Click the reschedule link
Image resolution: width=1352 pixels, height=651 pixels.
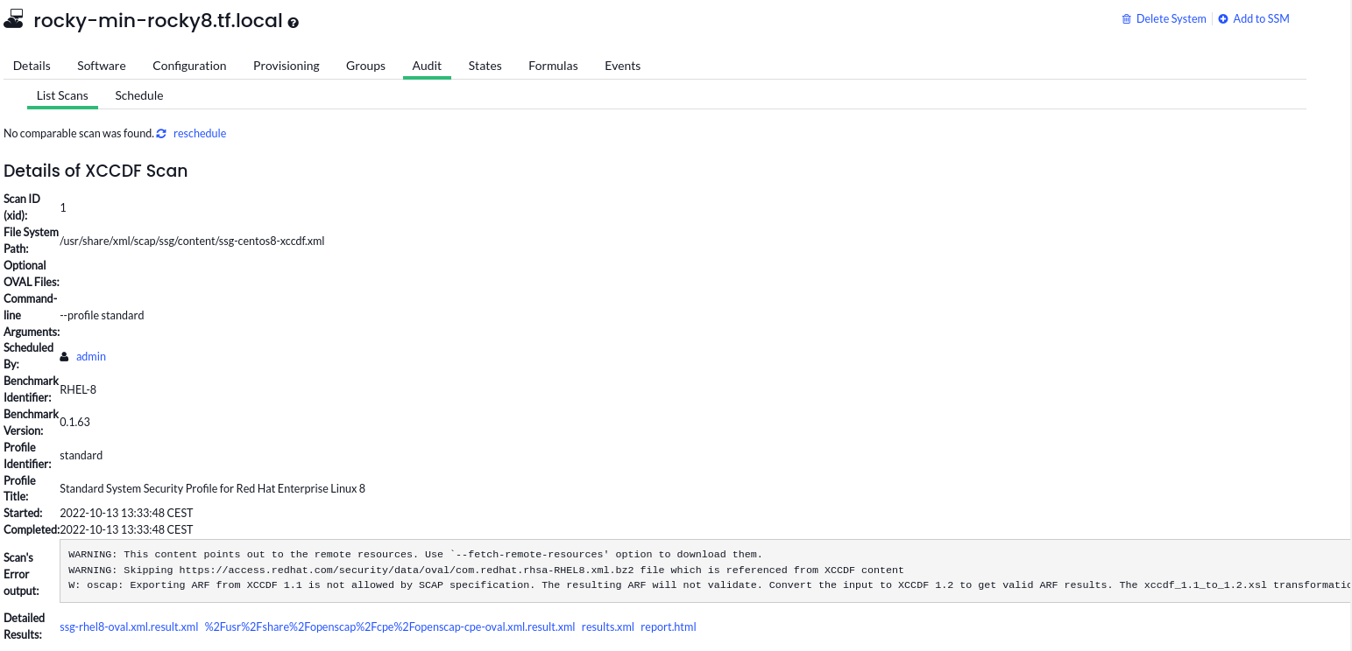click(x=200, y=134)
